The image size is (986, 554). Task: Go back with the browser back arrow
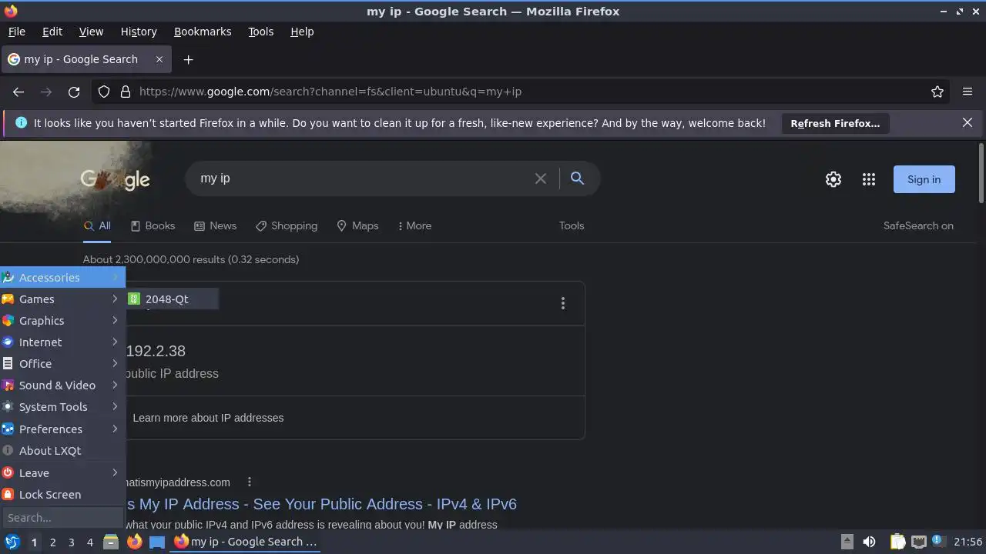tap(18, 92)
